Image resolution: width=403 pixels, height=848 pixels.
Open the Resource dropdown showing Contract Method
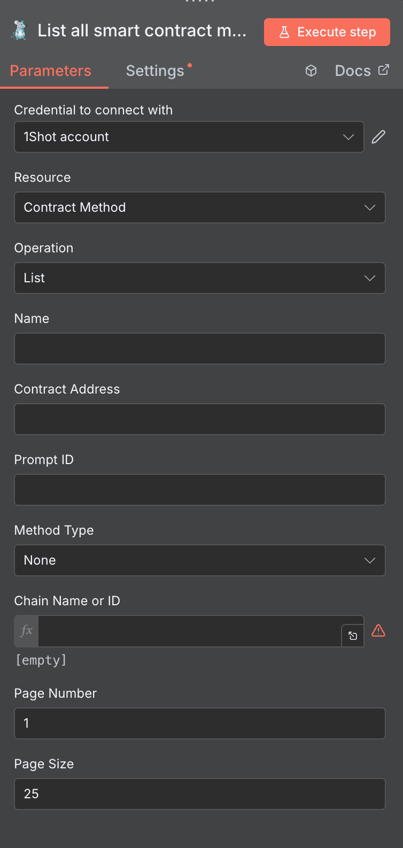pyautogui.click(x=199, y=207)
